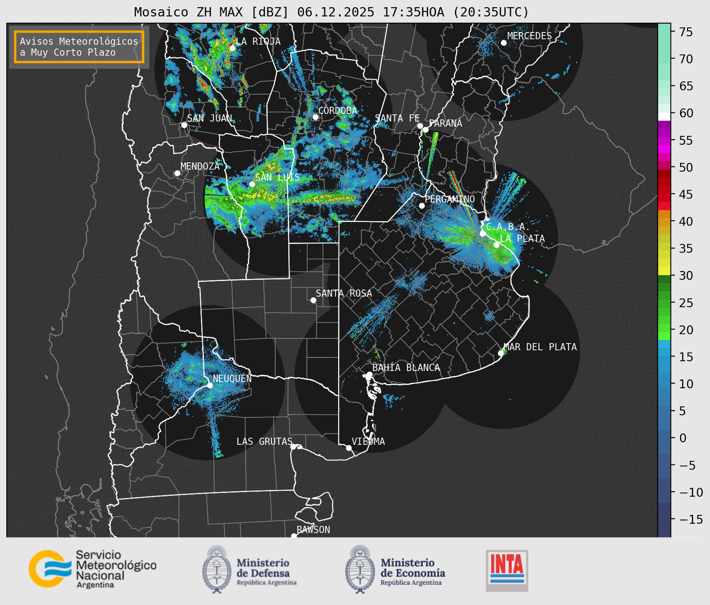
Task: Click the Bahía Blanca marker dot
Action: pyautogui.click(x=369, y=374)
